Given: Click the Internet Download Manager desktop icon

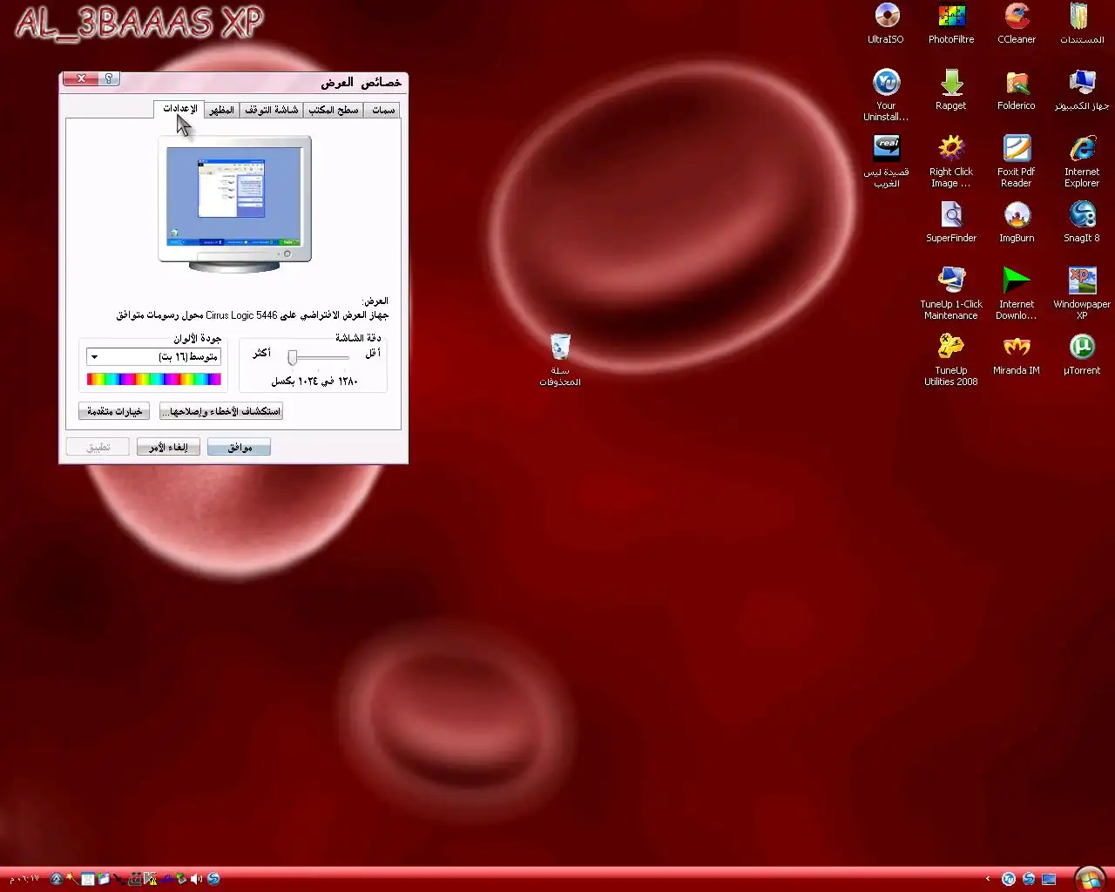Looking at the screenshot, I should (1017, 294).
